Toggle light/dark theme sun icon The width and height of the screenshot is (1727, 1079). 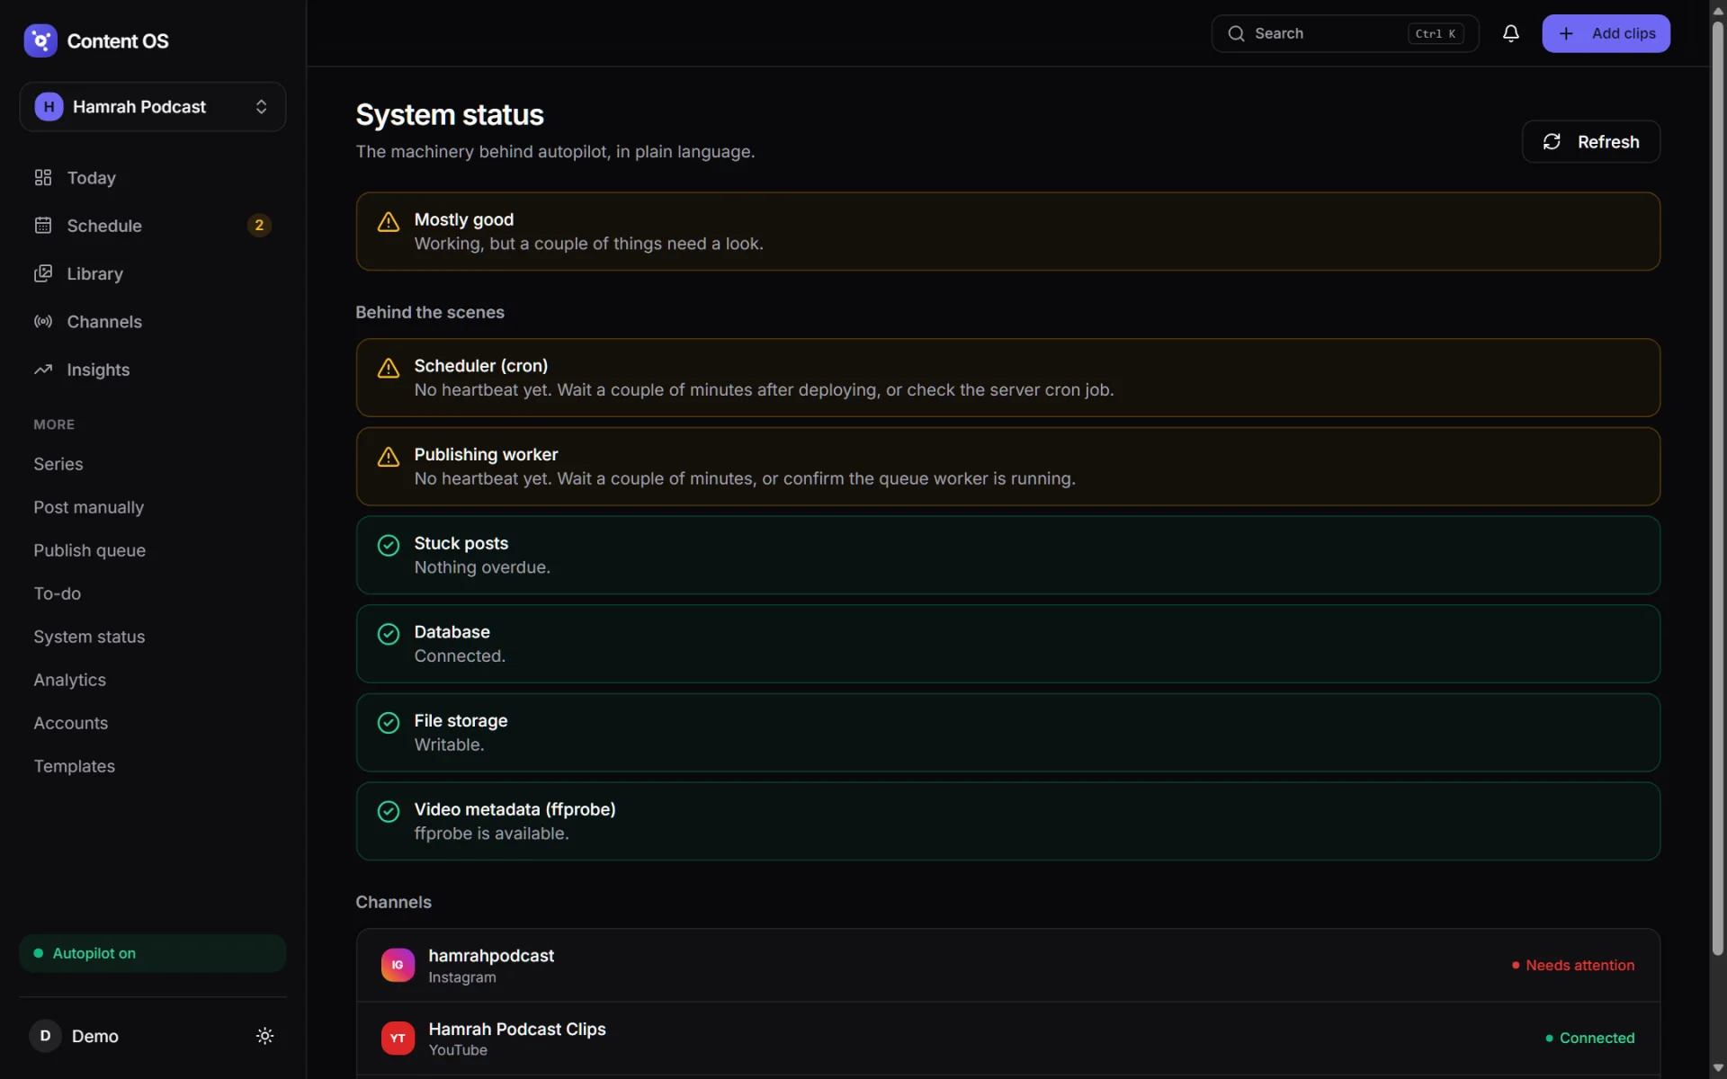click(x=264, y=1036)
